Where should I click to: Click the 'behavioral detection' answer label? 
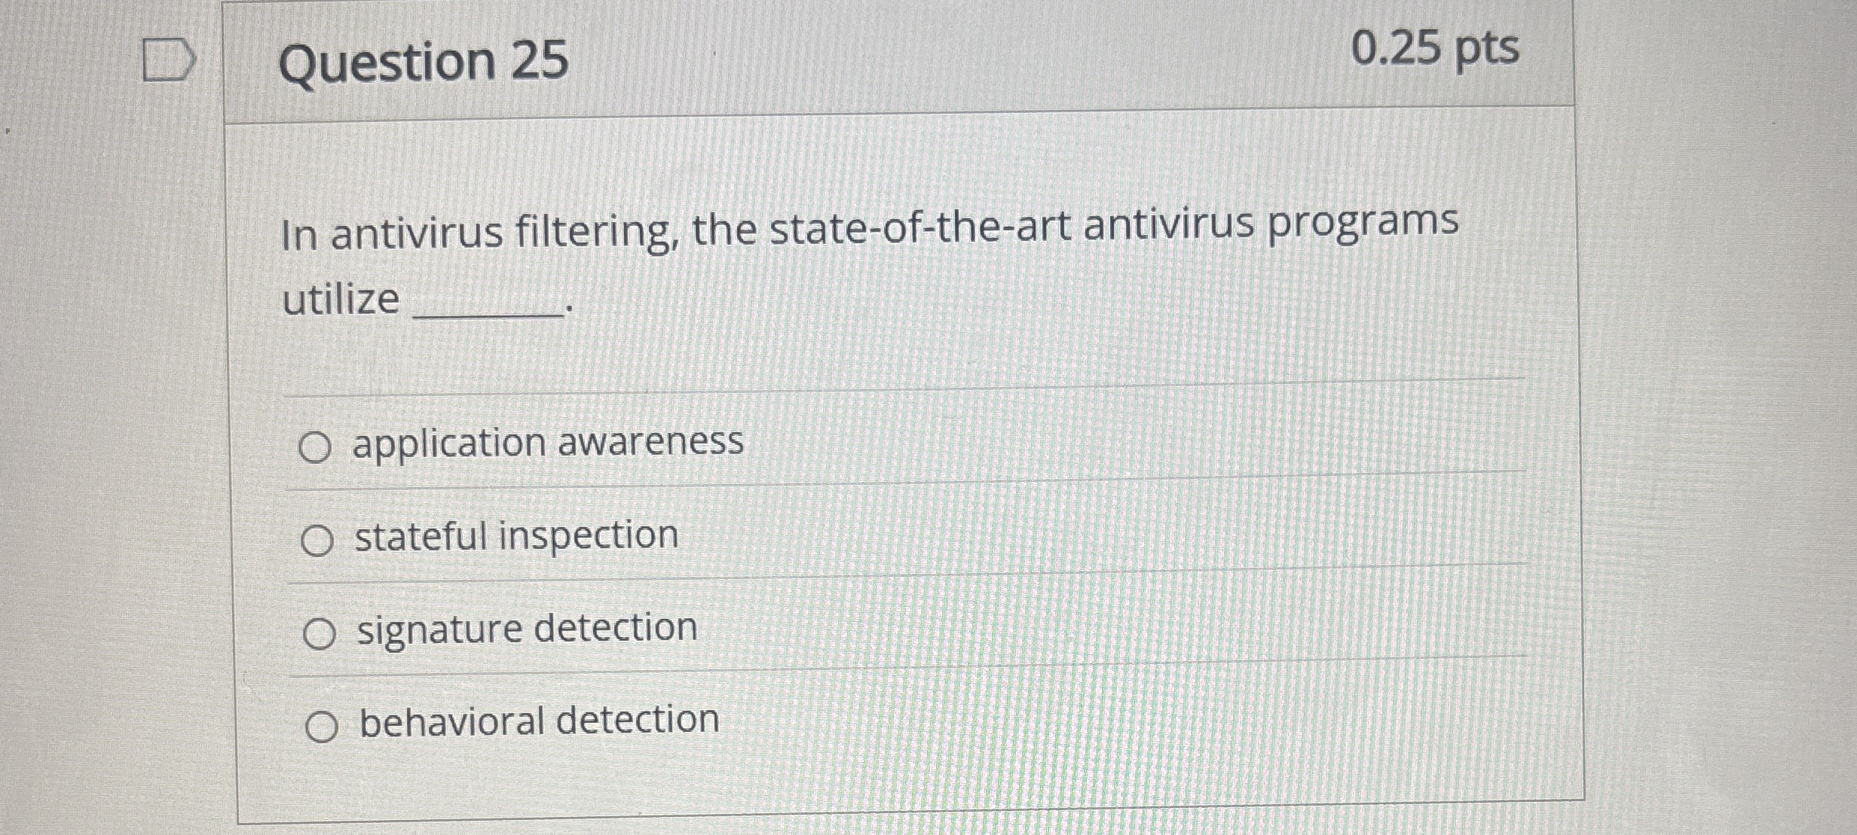pyautogui.click(x=538, y=721)
